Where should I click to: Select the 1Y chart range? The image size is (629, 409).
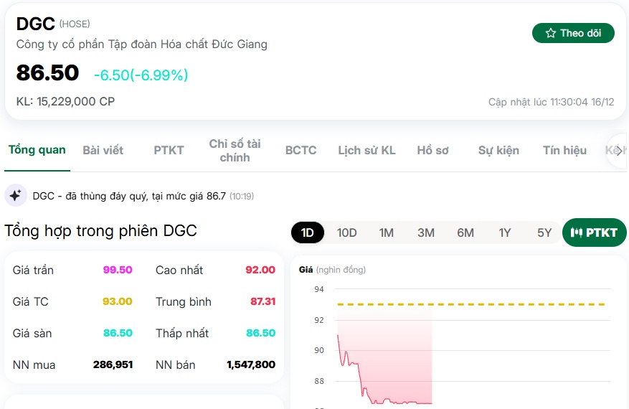(505, 232)
